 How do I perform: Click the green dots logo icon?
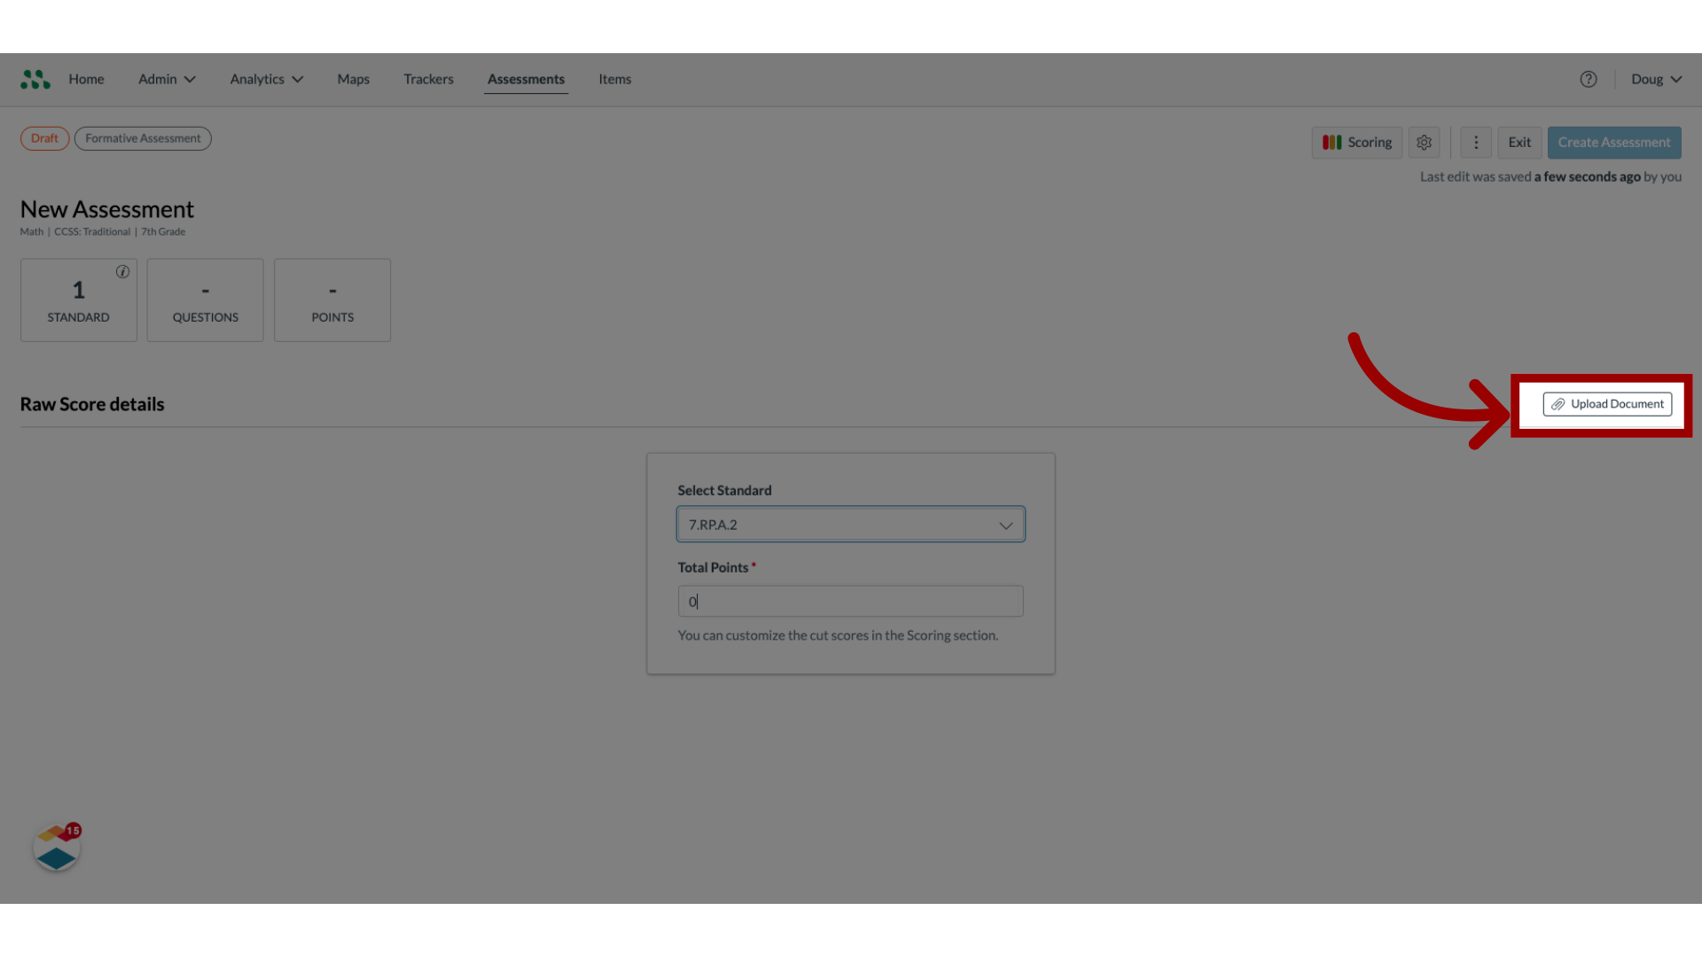[x=35, y=80]
